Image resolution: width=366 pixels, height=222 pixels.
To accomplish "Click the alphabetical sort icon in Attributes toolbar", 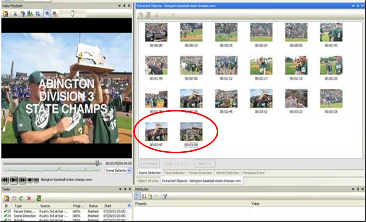I will pyautogui.click(x=143, y=196).
